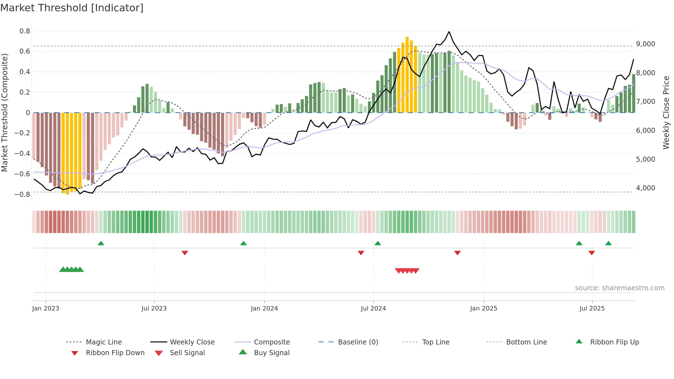Click the ribbon flip up marker just after Jul 2024
674x379 pixels.
coord(378,243)
